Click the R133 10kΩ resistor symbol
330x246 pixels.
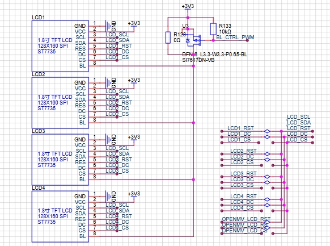[x=213, y=29]
